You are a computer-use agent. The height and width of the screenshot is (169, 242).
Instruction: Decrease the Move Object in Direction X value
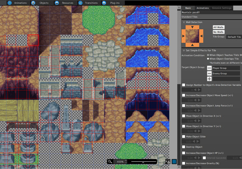195,121
